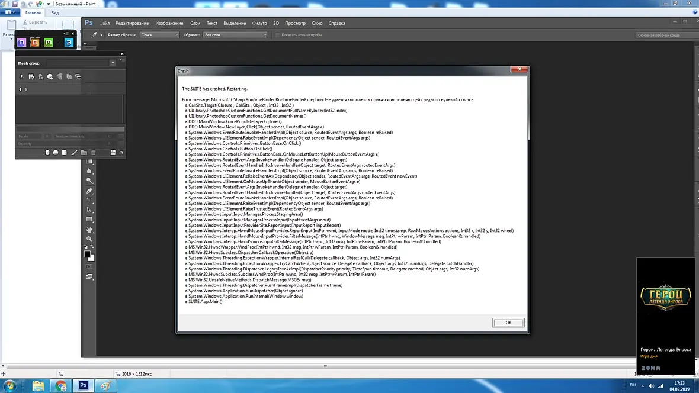Select the Rectangle shape tool

coord(89,220)
